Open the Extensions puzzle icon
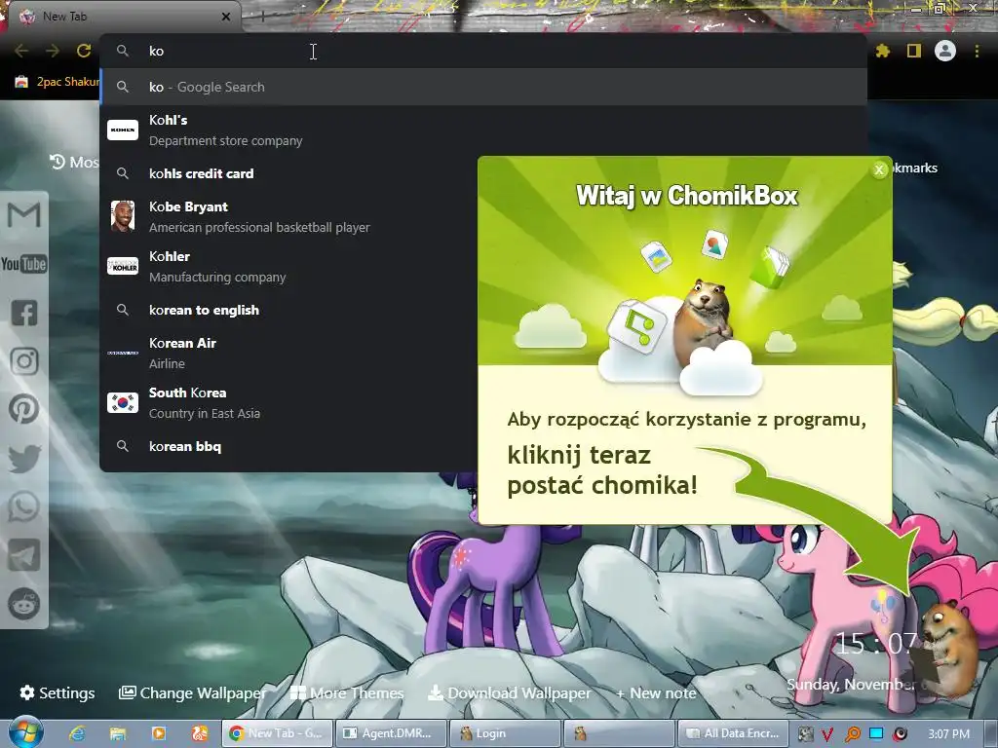The height and width of the screenshot is (748, 998). pos(883,51)
